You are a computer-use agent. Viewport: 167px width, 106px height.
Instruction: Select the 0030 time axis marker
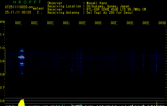coord(162,23)
